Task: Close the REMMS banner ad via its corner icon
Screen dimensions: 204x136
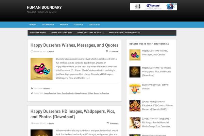Action: [x=176, y=4]
